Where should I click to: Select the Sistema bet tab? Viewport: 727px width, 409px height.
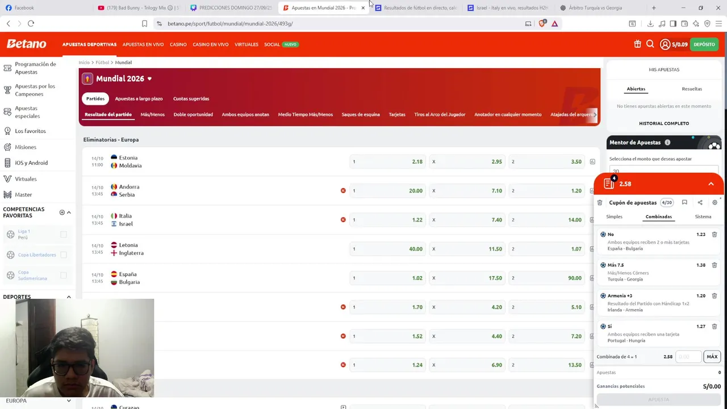pyautogui.click(x=703, y=216)
